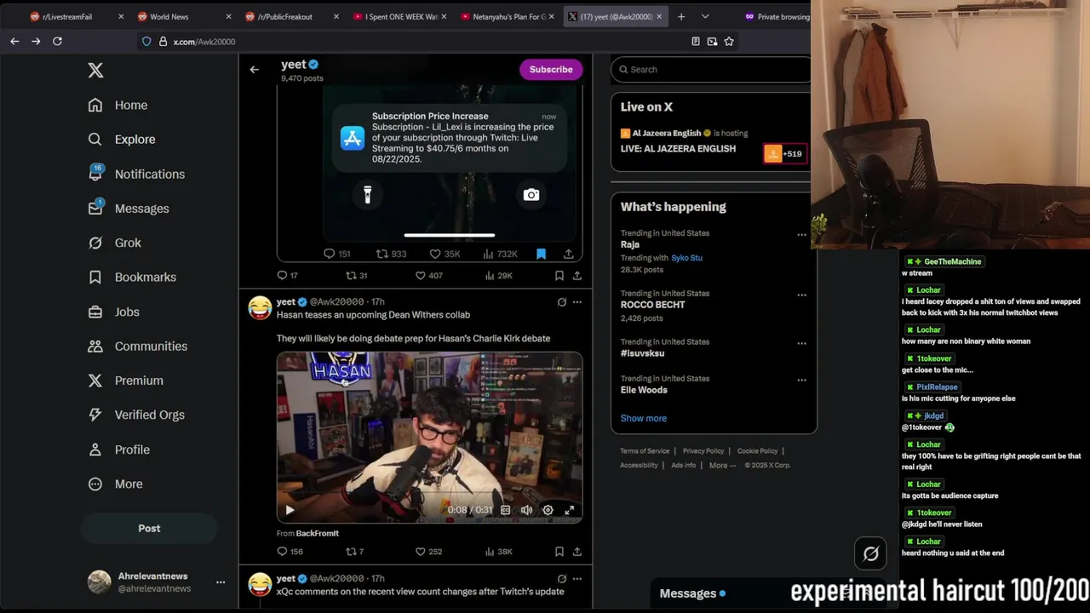This screenshot has height=613, width=1090.
Task: Reply to the Hasan post with 156 replies
Action: click(290, 551)
